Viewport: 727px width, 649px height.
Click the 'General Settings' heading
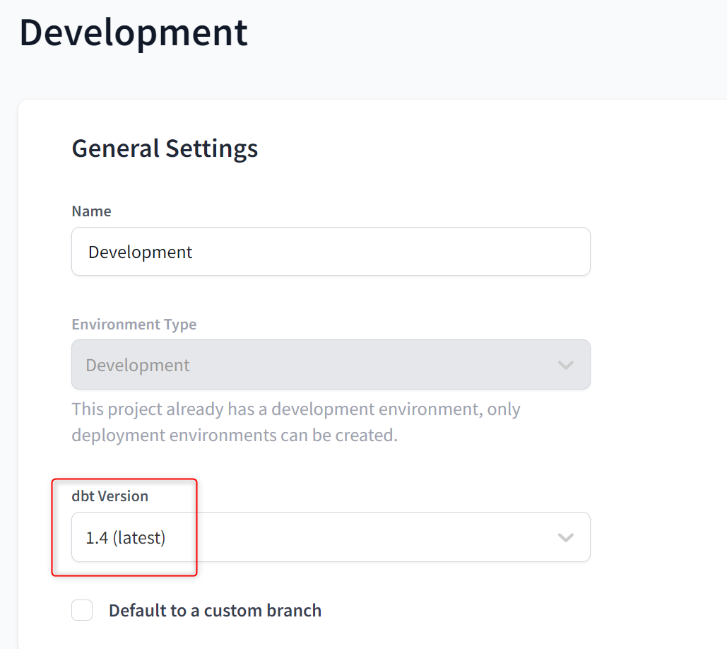click(165, 149)
